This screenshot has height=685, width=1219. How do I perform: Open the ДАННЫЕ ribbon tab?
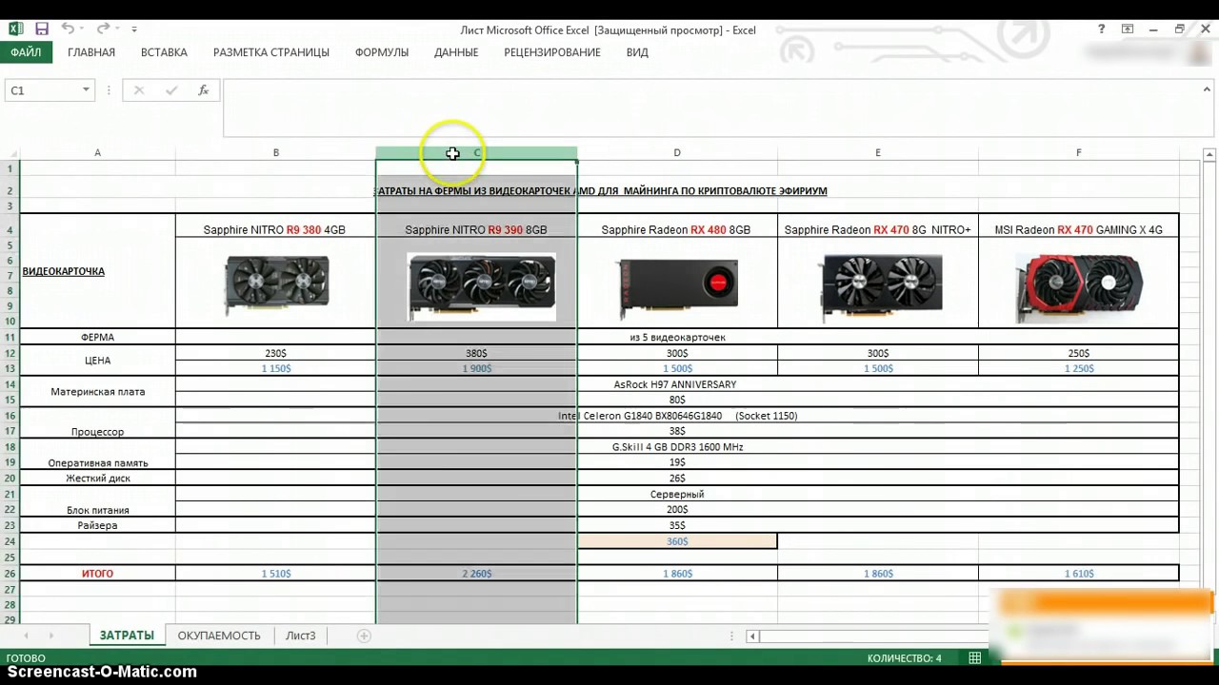tap(456, 52)
